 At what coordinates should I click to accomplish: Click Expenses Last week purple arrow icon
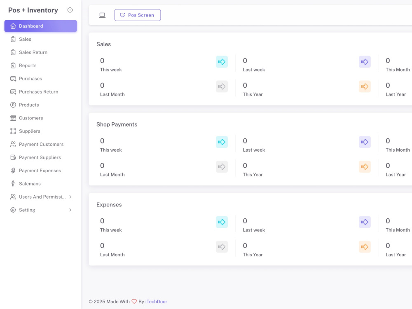point(365,222)
